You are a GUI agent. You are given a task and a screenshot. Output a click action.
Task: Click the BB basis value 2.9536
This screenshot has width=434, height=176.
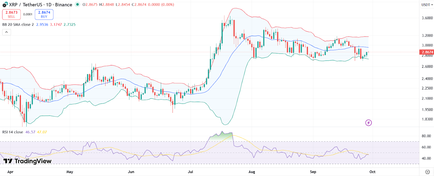click(42, 24)
